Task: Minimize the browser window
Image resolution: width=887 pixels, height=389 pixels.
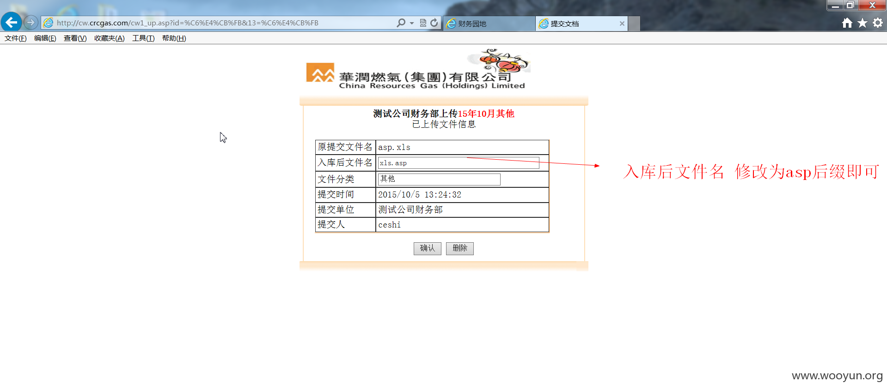Action: pyautogui.click(x=835, y=6)
